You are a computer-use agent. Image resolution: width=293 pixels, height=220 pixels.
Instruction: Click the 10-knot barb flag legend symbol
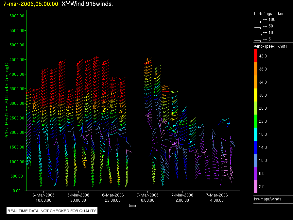tap(258, 34)
